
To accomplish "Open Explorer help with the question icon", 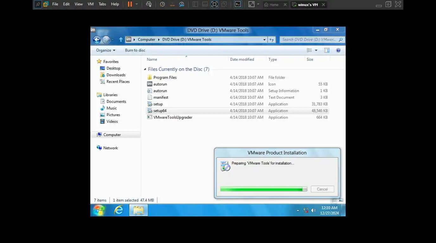I will 338,50.
